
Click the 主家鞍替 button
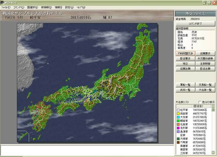click(205, 64)
